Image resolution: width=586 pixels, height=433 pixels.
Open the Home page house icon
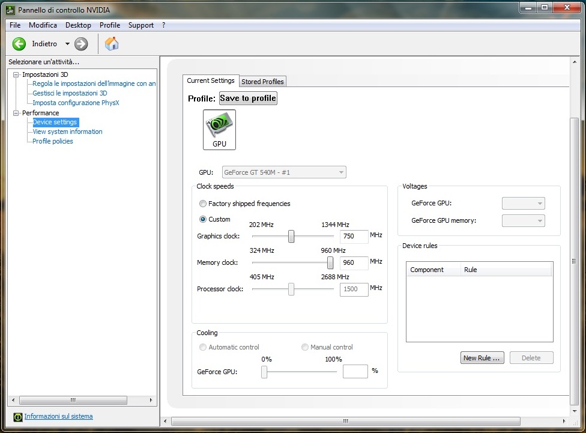click(111, 44)
